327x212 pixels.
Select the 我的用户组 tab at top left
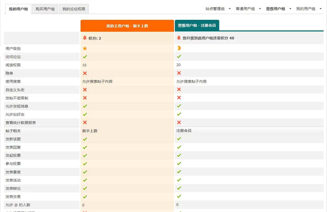(18, 9)
